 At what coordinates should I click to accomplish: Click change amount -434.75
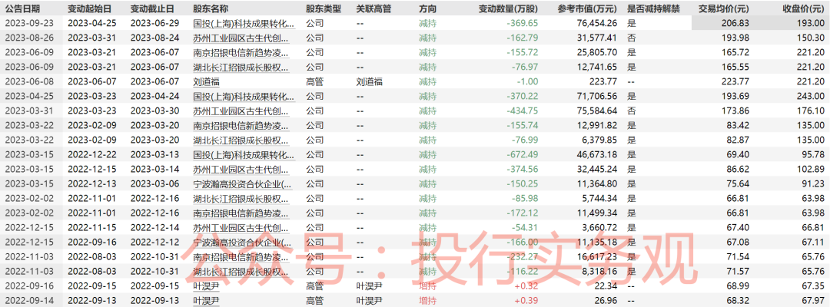click(522, 111)
